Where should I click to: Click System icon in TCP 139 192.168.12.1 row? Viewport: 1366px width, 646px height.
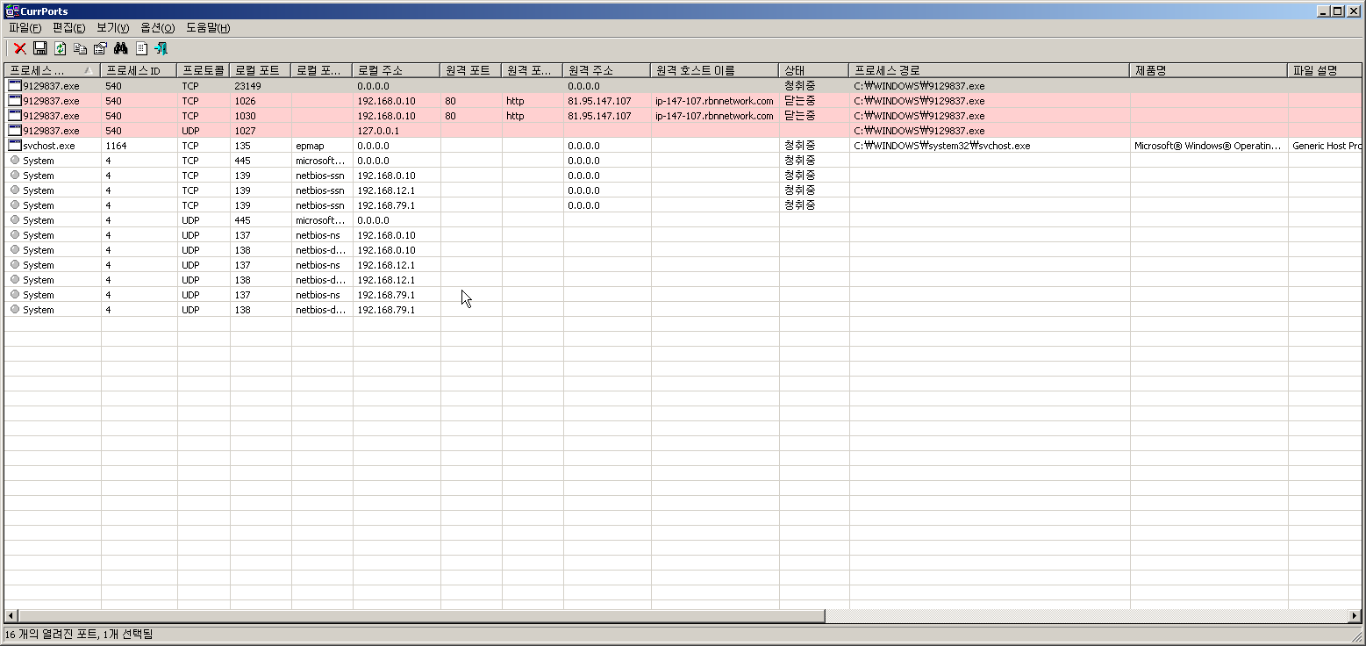click(x=15, y=190)
